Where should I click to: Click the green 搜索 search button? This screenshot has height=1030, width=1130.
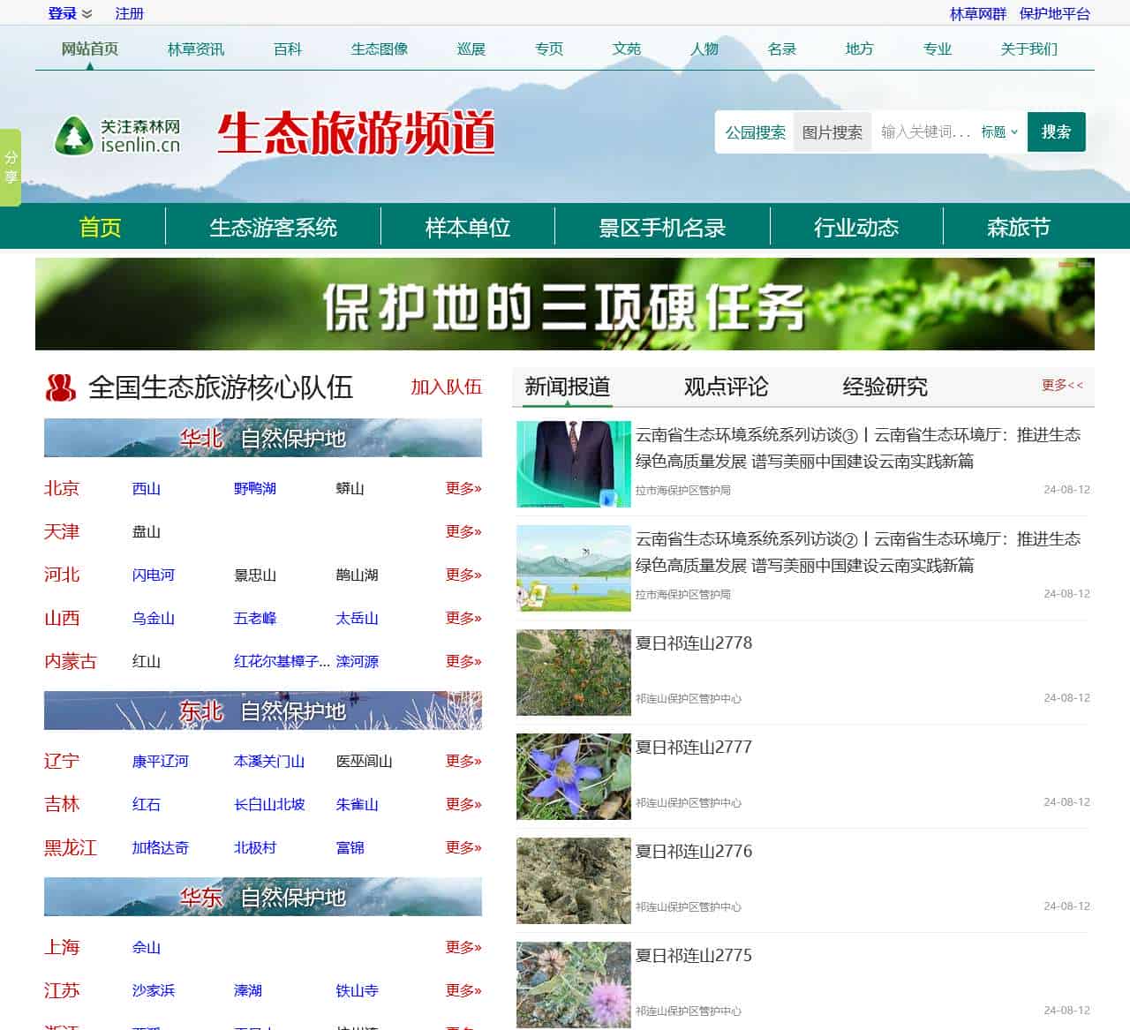[1056, 132]
